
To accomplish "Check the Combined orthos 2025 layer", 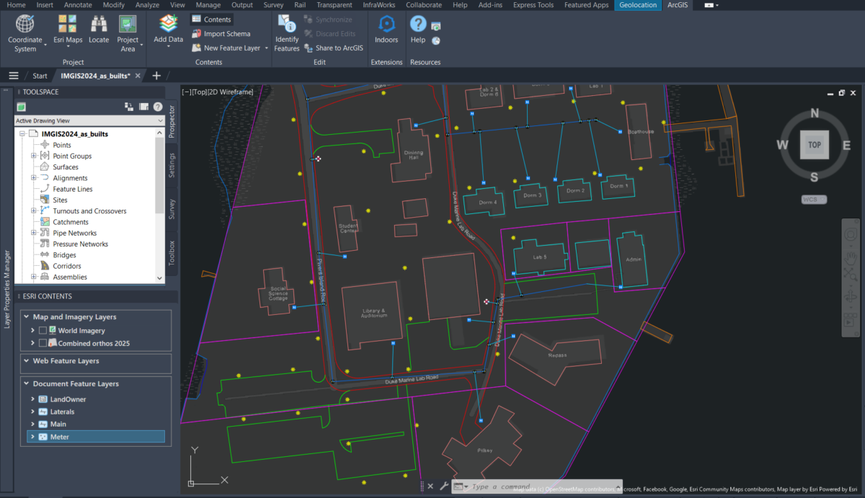I will click(43, 343).
